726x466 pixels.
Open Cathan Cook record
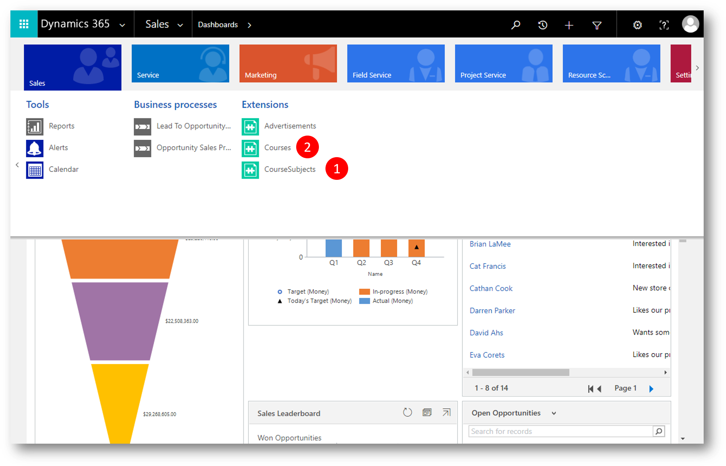point(491,288)
